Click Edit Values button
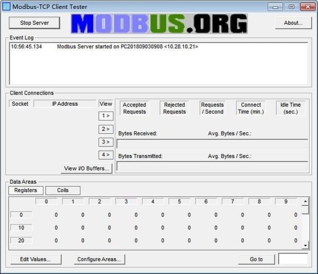This screenshot has height=274, width=318. [36, 259]
